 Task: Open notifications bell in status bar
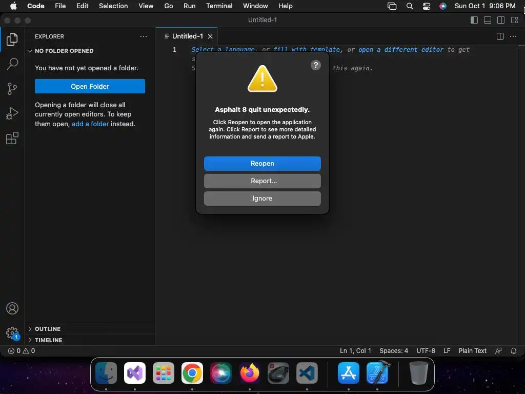514,351
